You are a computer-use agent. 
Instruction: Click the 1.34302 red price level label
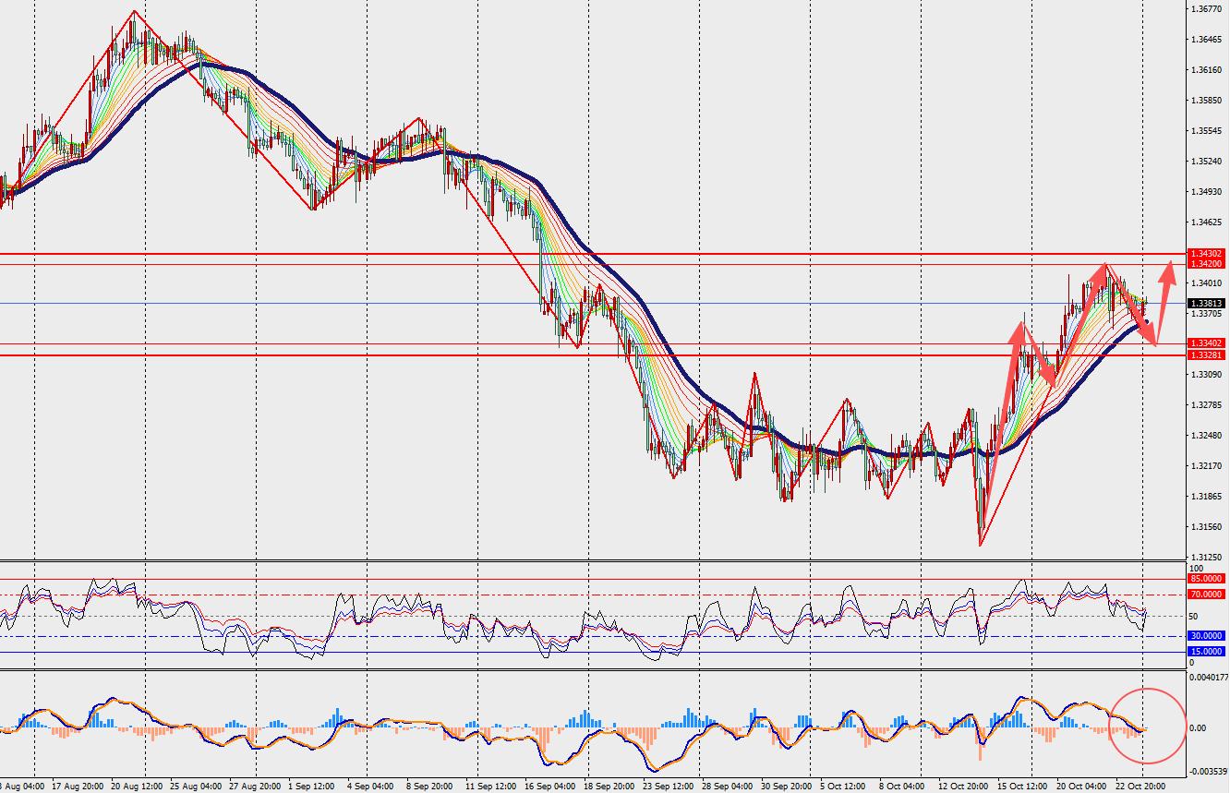coord(1207,254)
